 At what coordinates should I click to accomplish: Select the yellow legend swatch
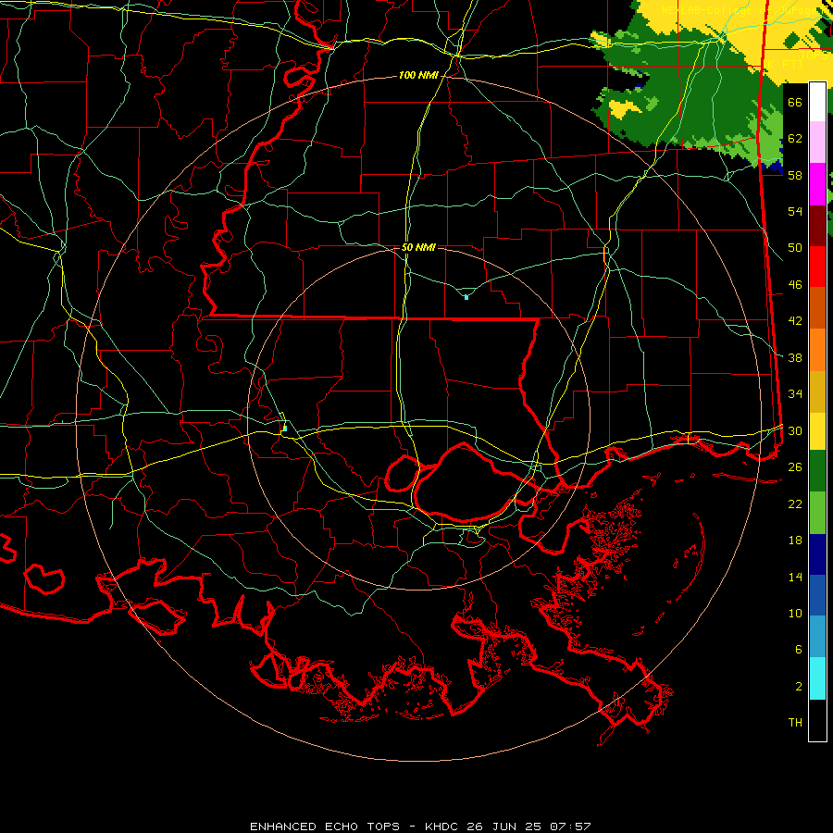click(817, 431)
